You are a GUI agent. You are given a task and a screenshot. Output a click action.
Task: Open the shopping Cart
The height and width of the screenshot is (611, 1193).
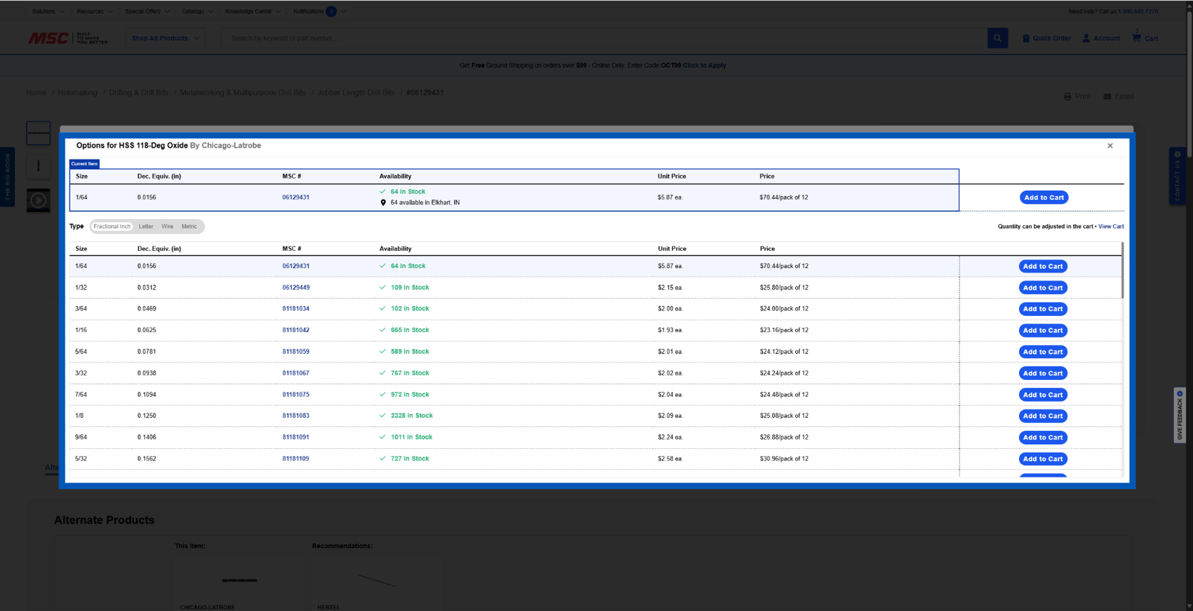[1145, 38]
